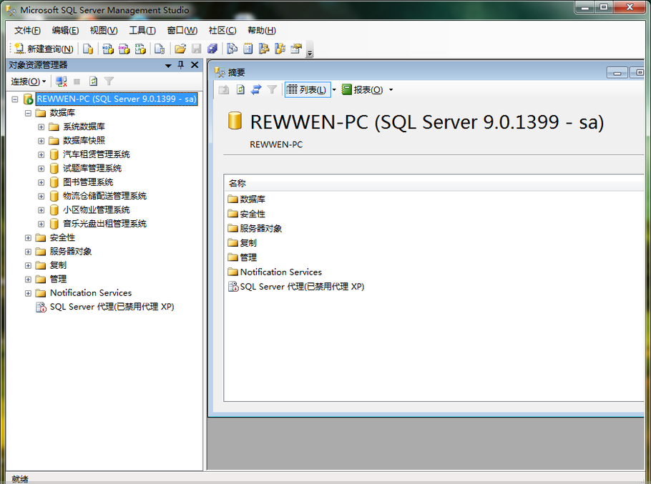Expand Notification Services tree node
The height and width of the screenshot is (484, 651).
[x=28, y=293]
